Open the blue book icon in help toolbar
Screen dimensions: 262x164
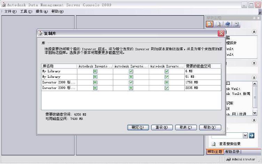[228, 24]
